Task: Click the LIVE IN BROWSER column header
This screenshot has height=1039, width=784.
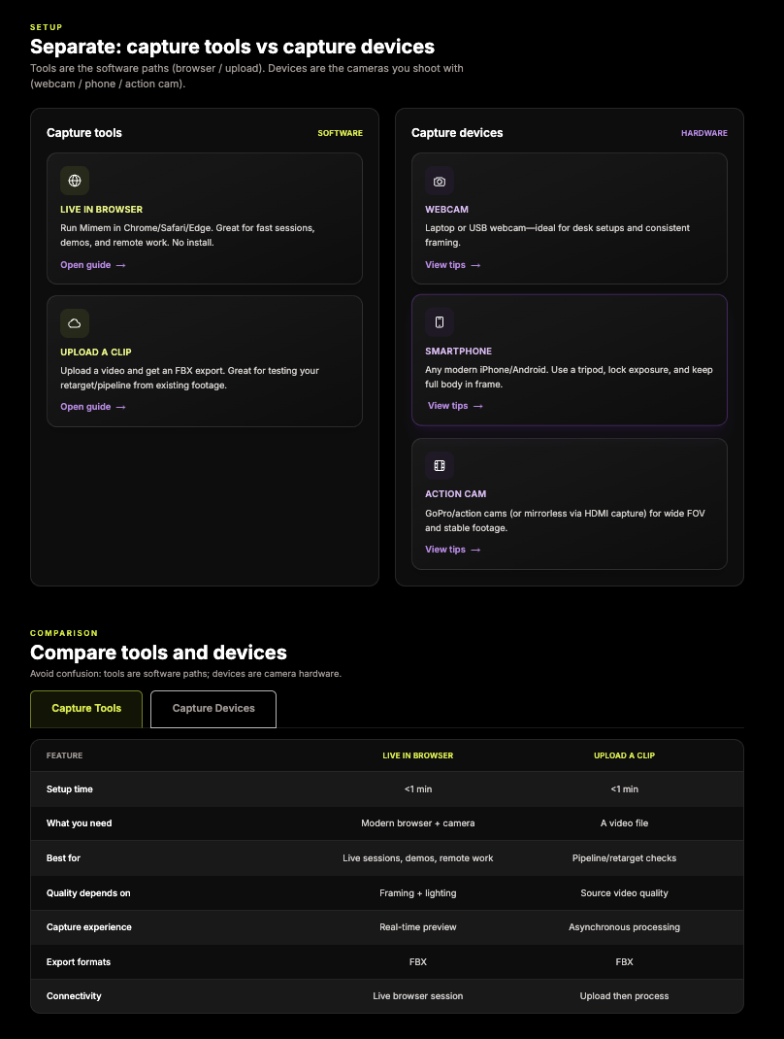Action: pos(418,755)
